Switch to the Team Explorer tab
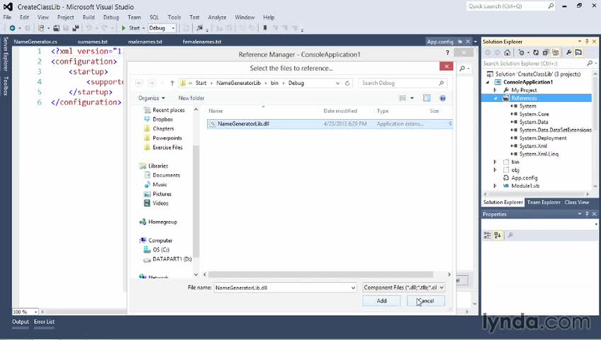 tap(544, 202)
